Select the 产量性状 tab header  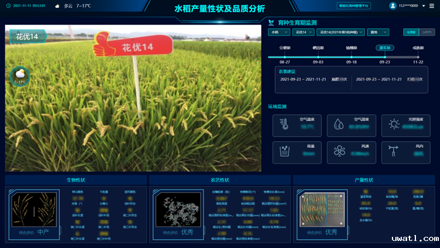[x=364, y=180]
